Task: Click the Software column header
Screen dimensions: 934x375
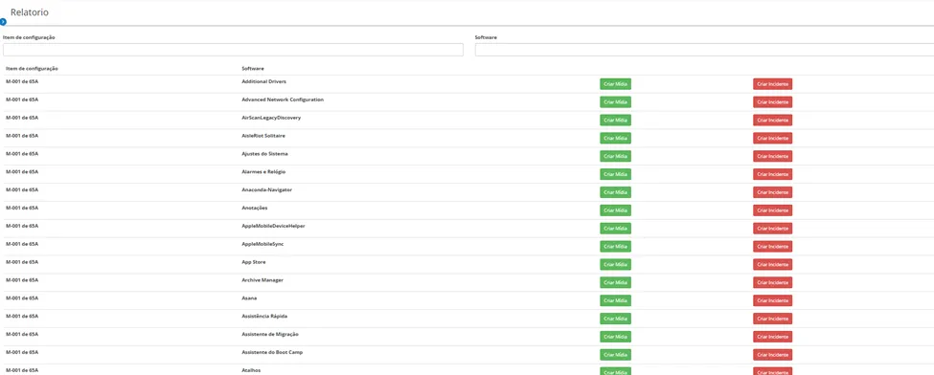Action: pyautogui.click(x=253, y=69)
